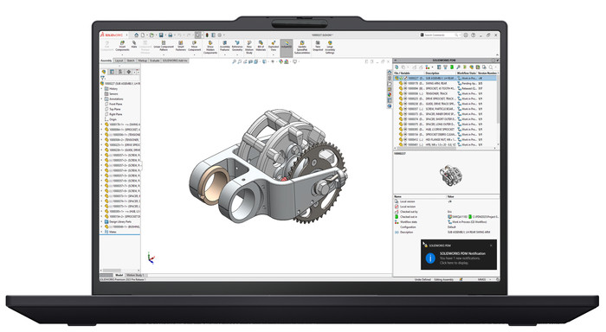This screenshot has width=606, height=332.
Task: Close the SOLIDWORKS PDM notification popup
Action: [x=491, y=246]
